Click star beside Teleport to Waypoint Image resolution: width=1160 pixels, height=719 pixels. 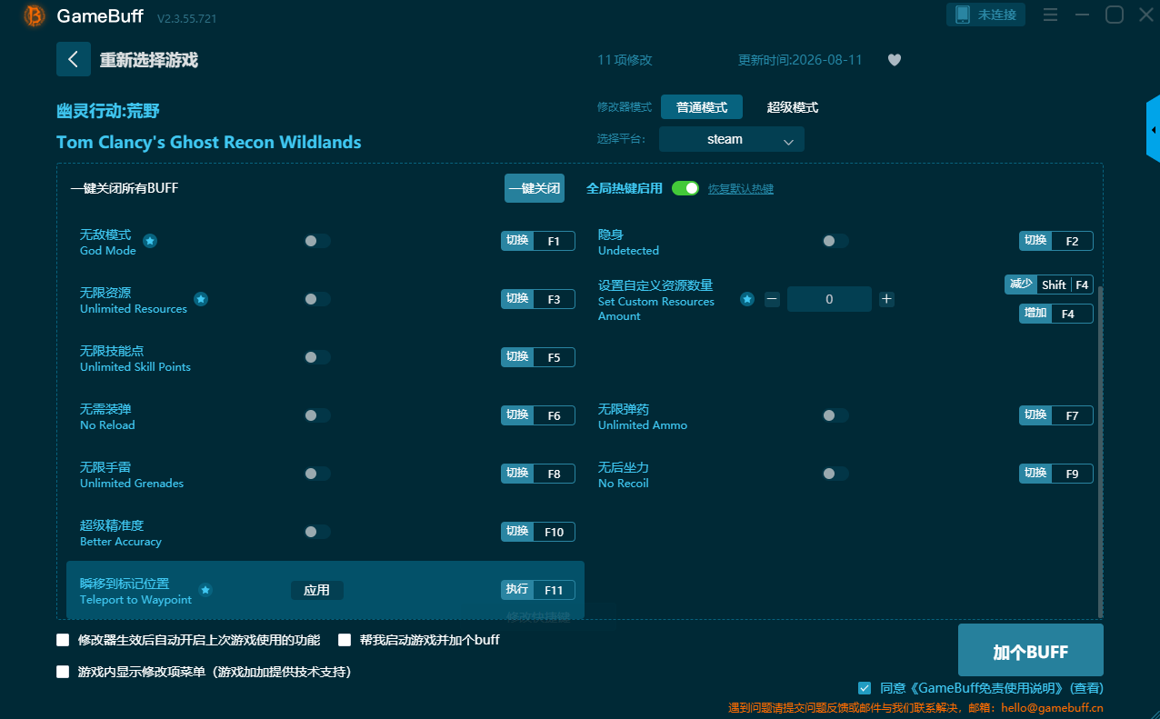point(205,590)
